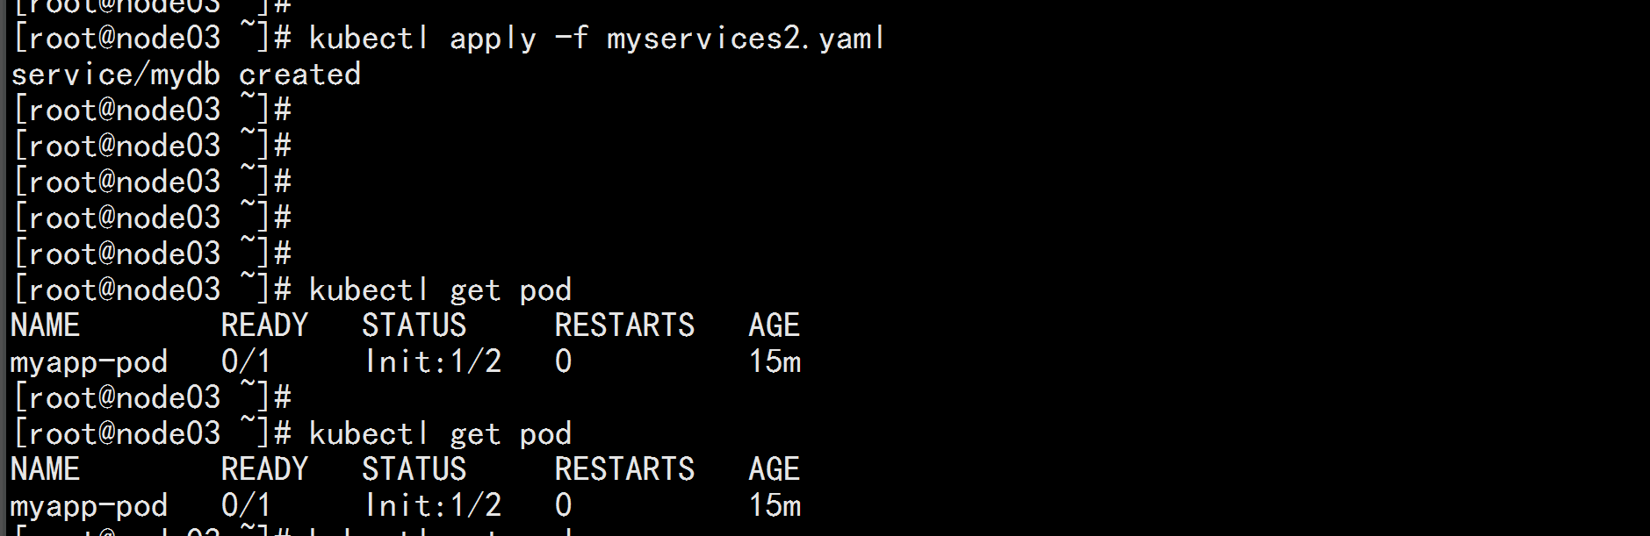1650x536 pixels.
Task: Click the first RESTARTS column header
Action: 624,325
